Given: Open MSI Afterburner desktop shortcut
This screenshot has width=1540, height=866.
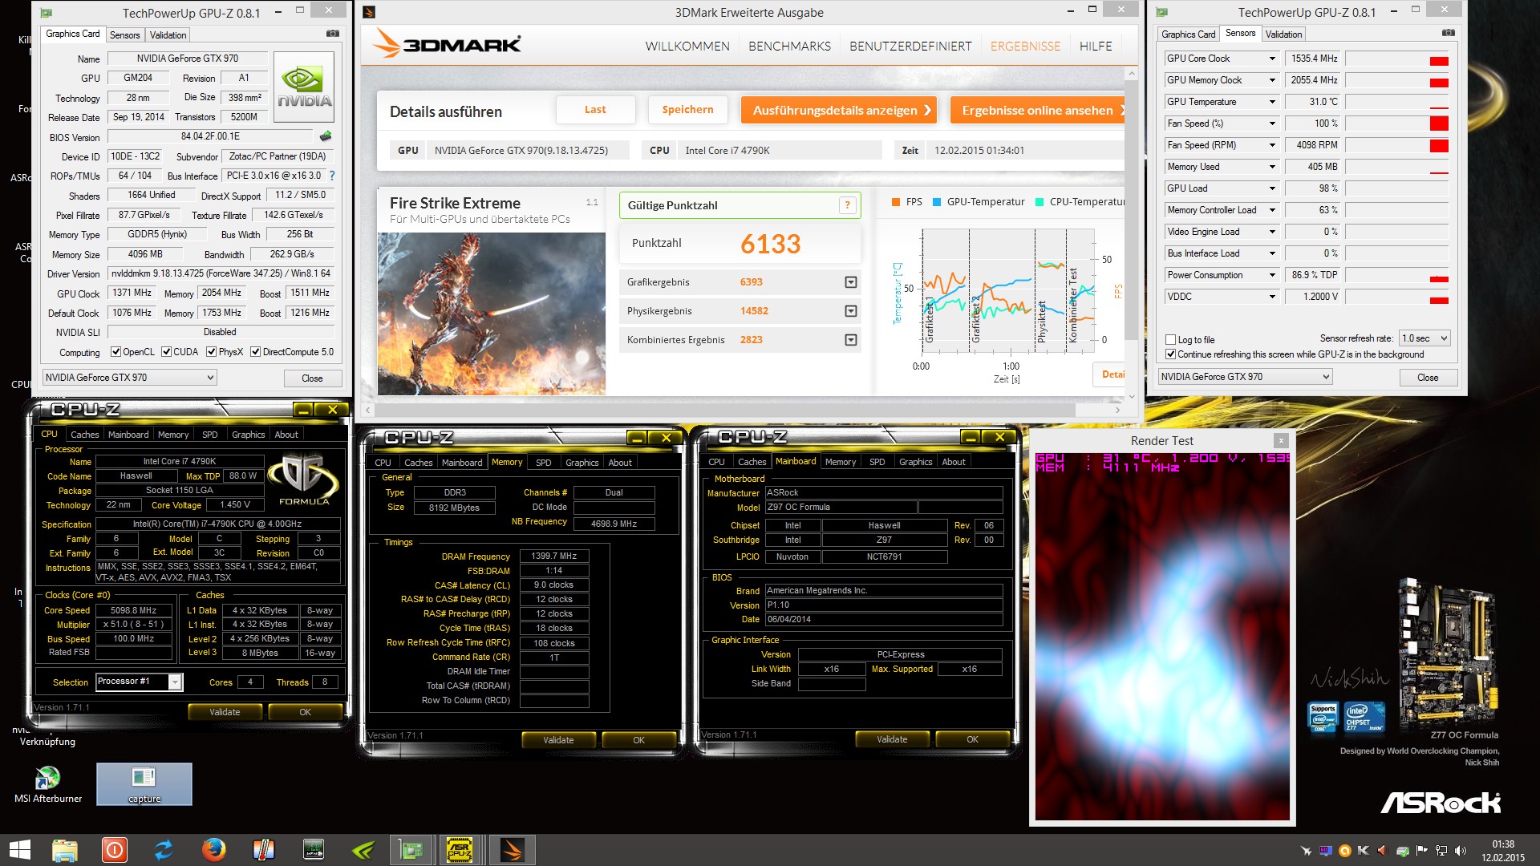Looking at the screenshot, I should (48, 783).
